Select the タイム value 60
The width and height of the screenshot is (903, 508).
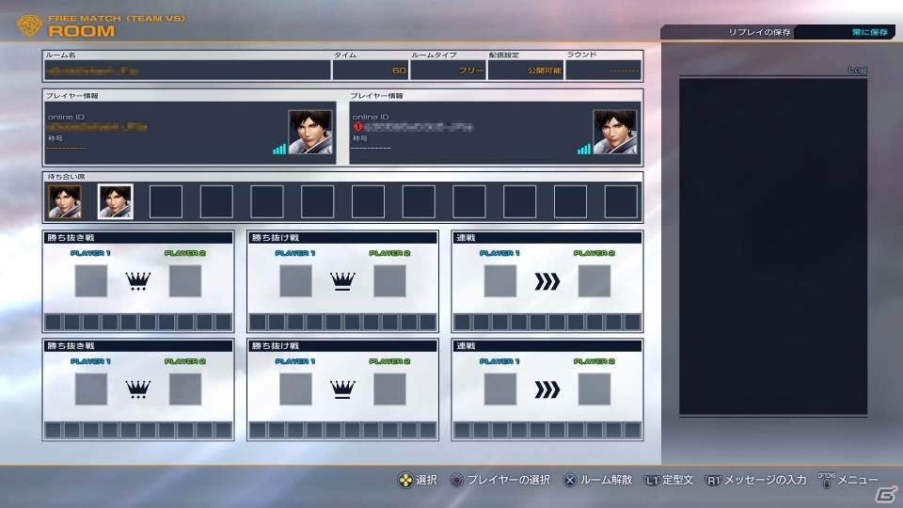point(371,71)
